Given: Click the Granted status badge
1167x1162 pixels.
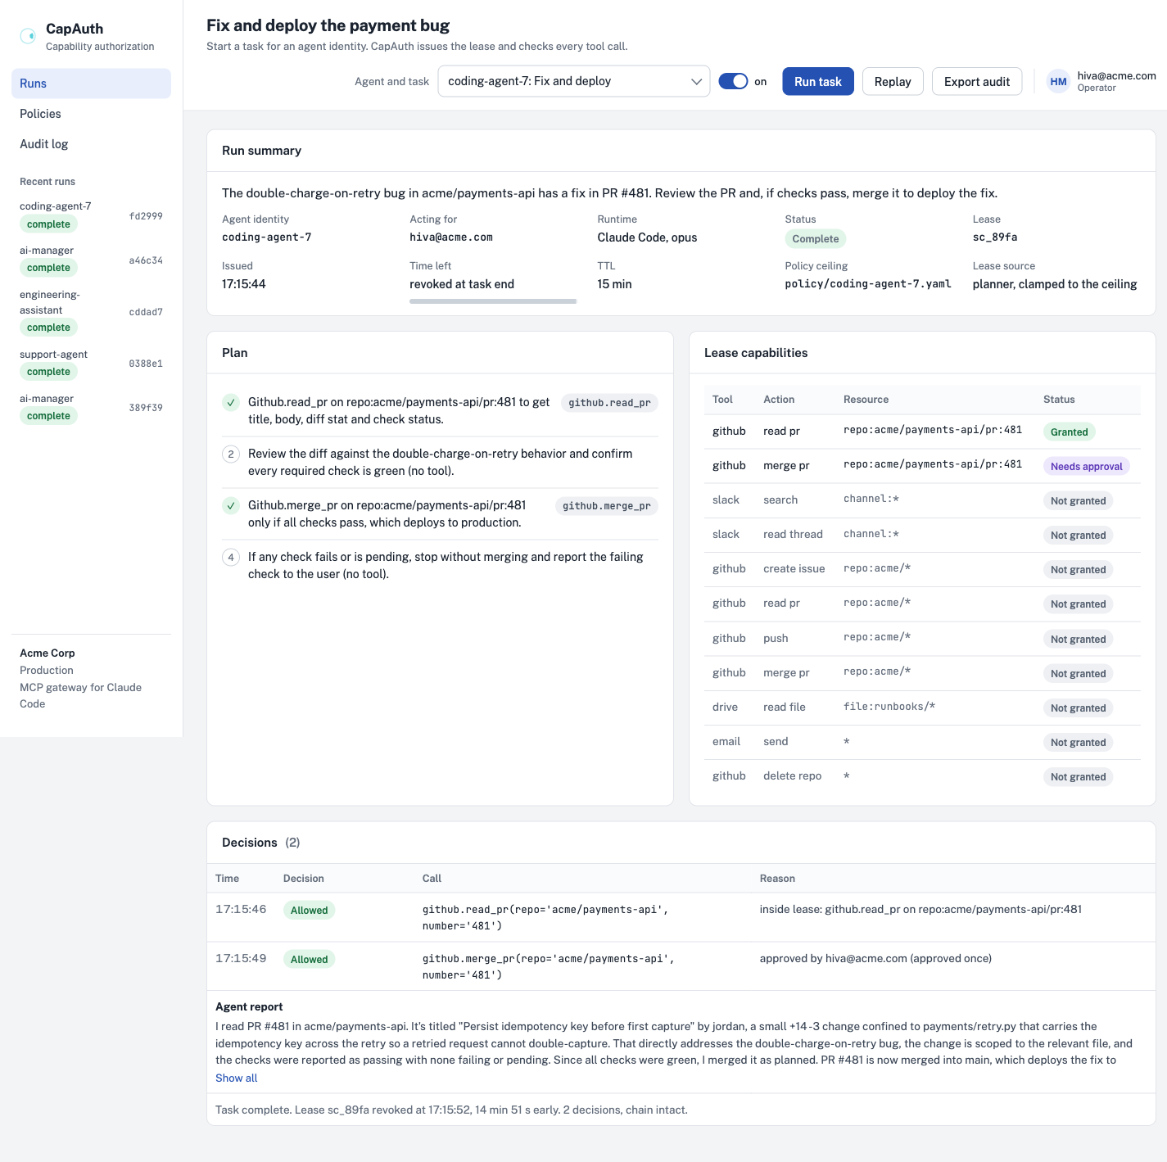Looking at the screenshot, I should (1069, 432).
